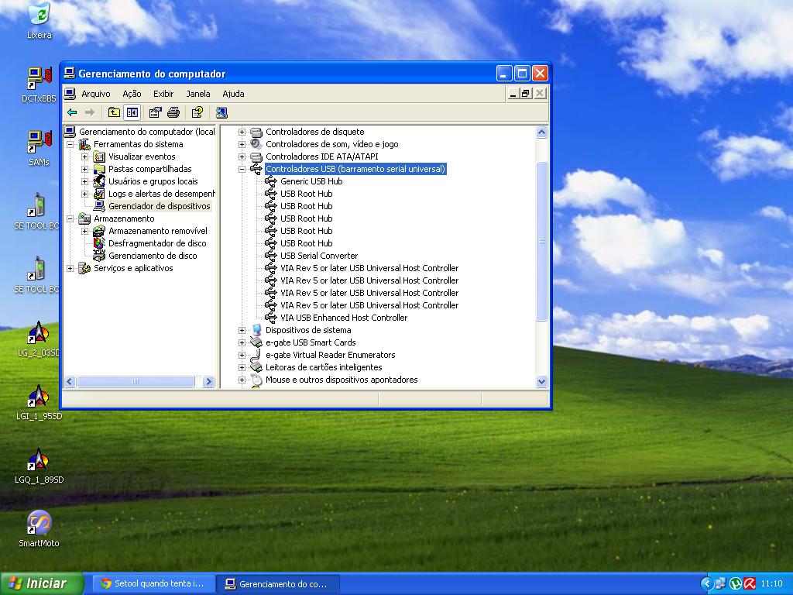Click the e-gate USB Smart Cards icon
The image size is (793, 595).
pos(256,342)
